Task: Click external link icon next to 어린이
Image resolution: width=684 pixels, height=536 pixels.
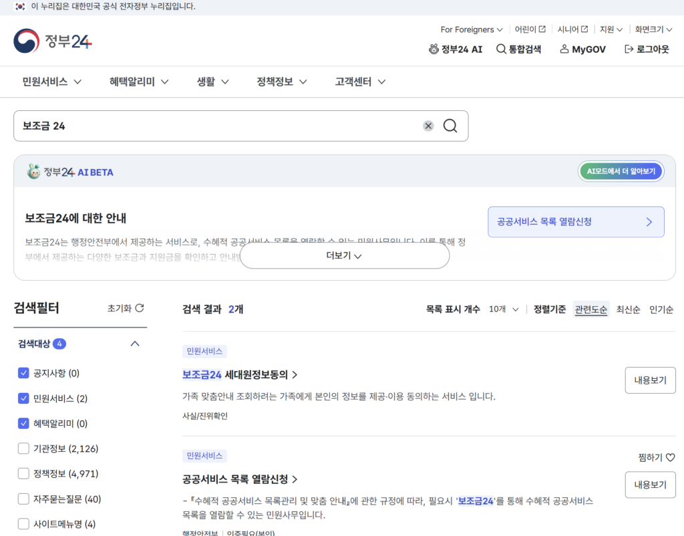Action: coord(542,29)
